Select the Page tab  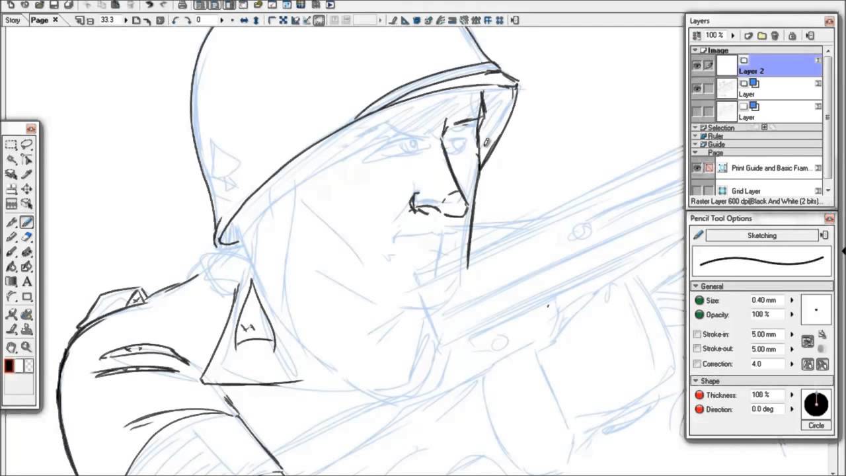pyautogui.click(x=41, y=20)
